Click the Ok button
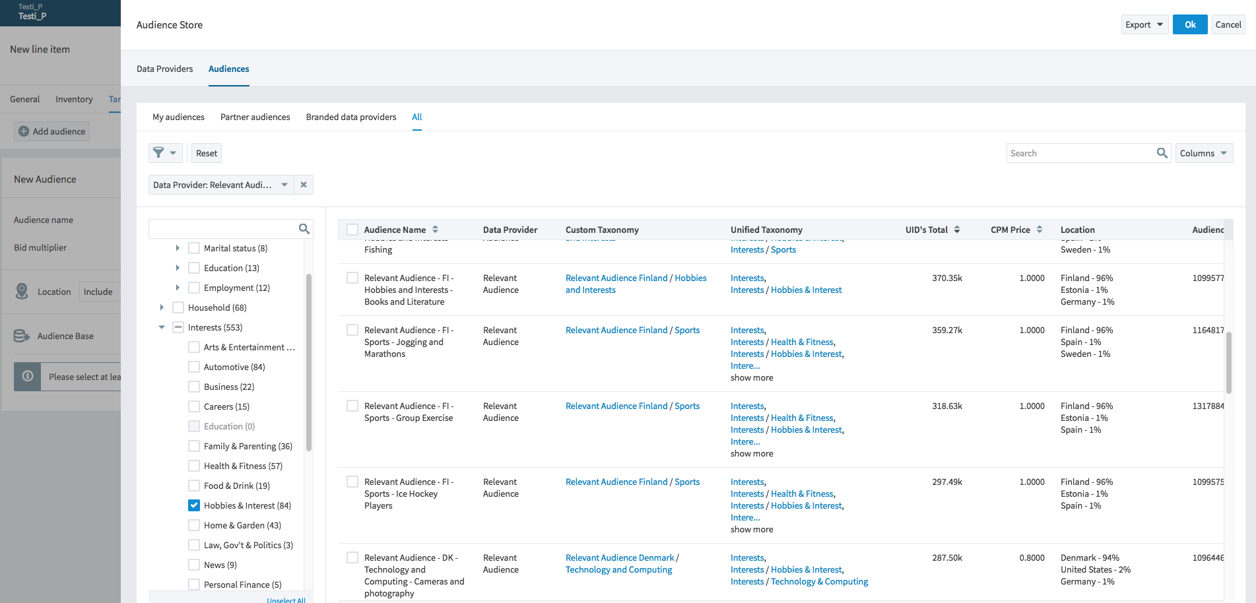 (x=1190, y=24)
